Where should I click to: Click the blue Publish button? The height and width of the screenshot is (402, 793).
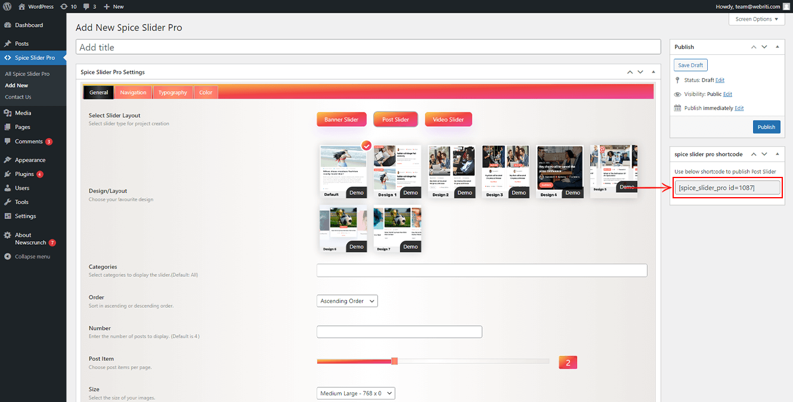(766, 127)
